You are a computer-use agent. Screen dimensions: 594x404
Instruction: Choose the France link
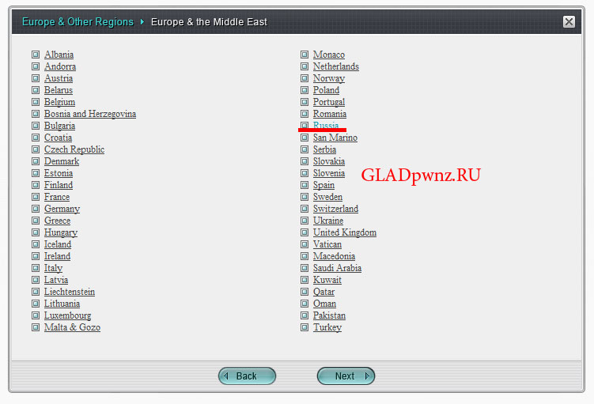(57, 197)
